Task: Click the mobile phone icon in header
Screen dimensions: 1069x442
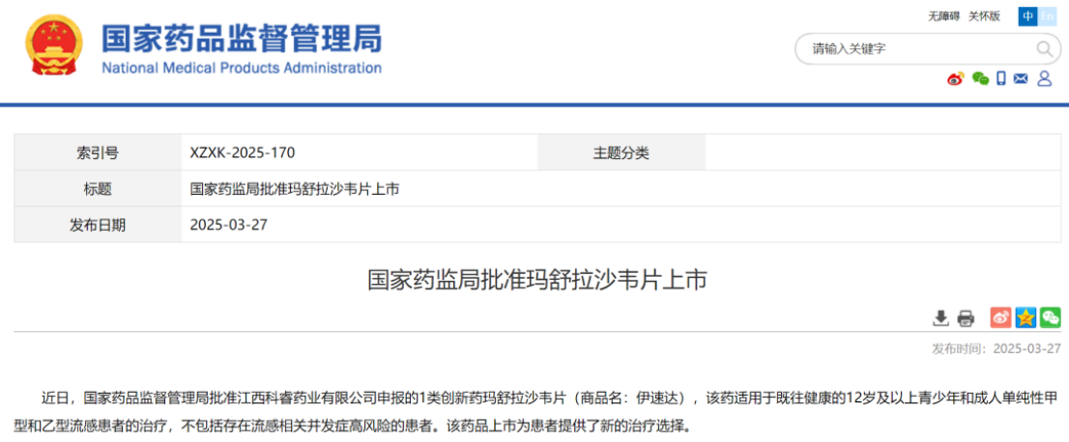Action: [1001, 79]
